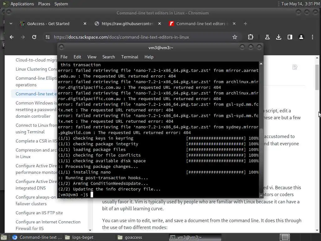Open the Terminal menu in terminal window
This screenshot has width=321, height=241.
[x=129, y=57]
